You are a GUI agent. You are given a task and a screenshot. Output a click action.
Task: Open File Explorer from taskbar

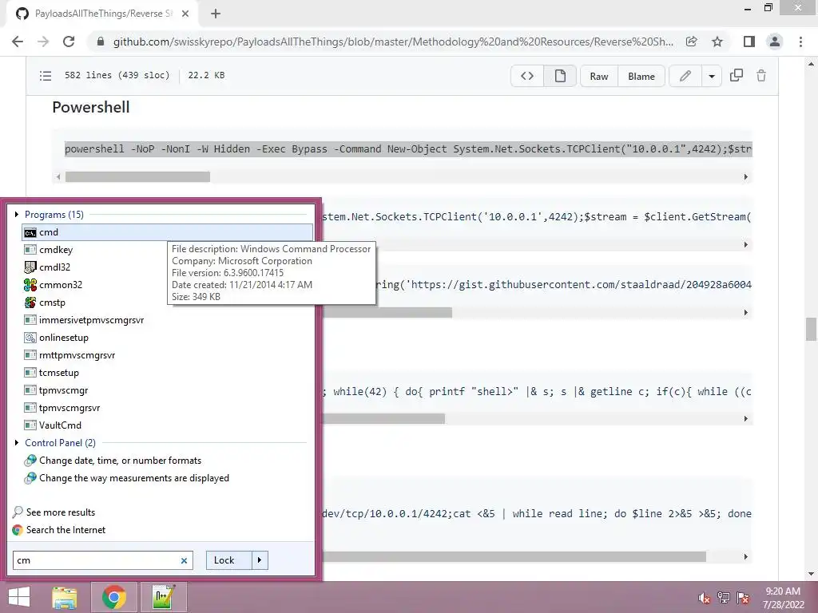tap(65, 597)
